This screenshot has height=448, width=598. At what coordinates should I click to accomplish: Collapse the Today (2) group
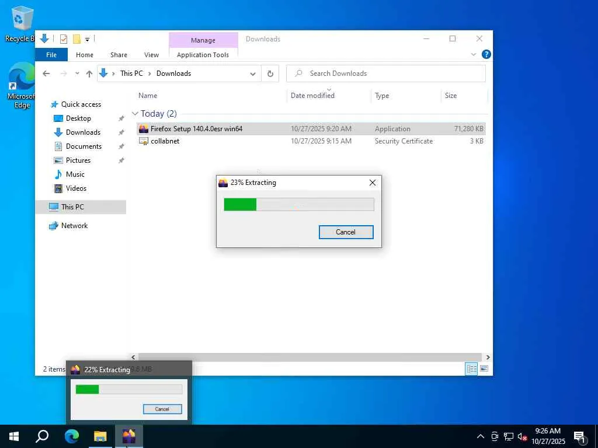tap(135, 114)
